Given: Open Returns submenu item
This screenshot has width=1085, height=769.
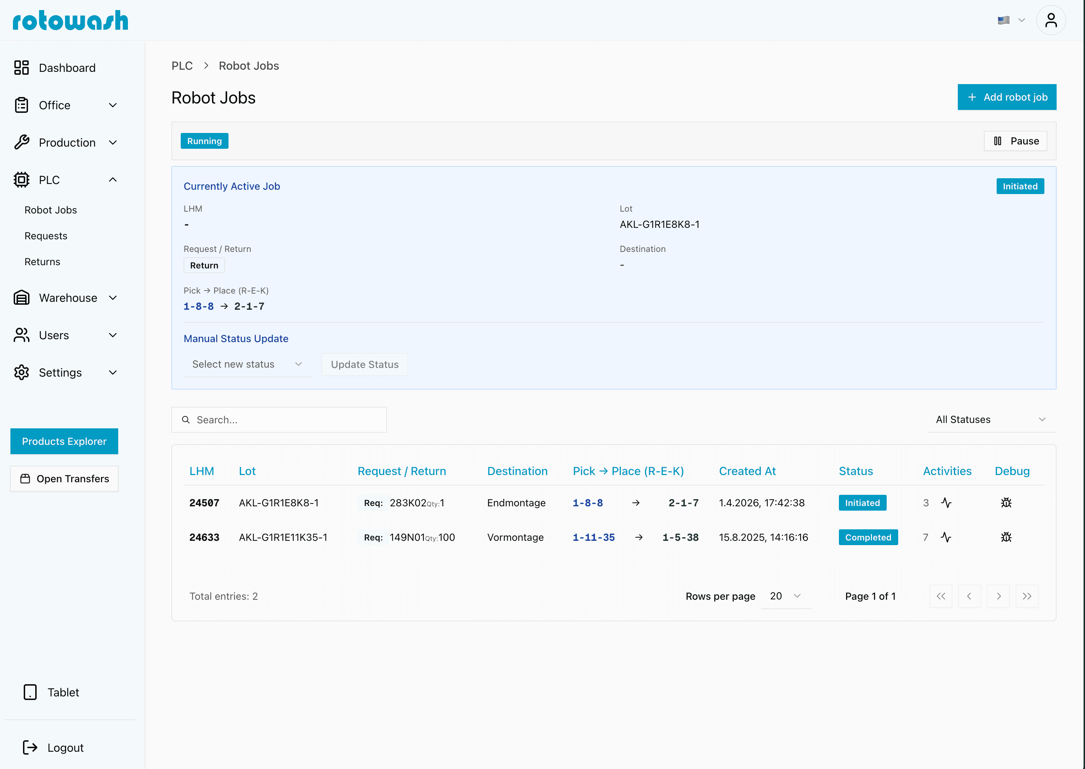Looking at the screenshot, I should (x=42, y=262).
